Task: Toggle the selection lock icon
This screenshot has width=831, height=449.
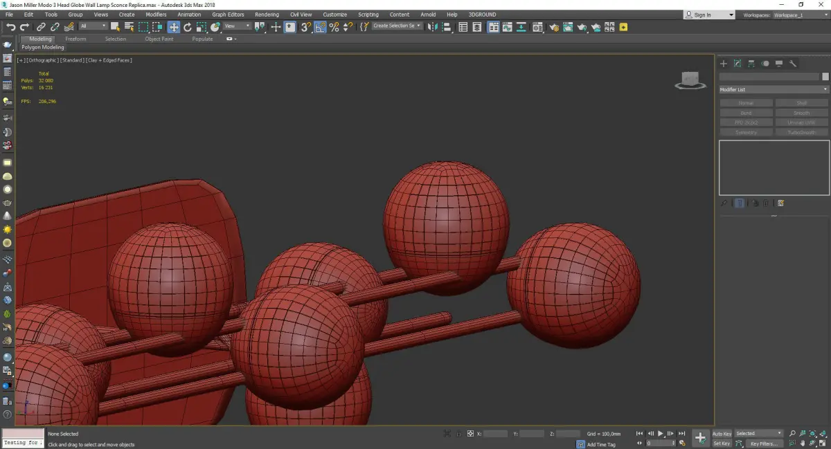Action: [x=457, y=434]
